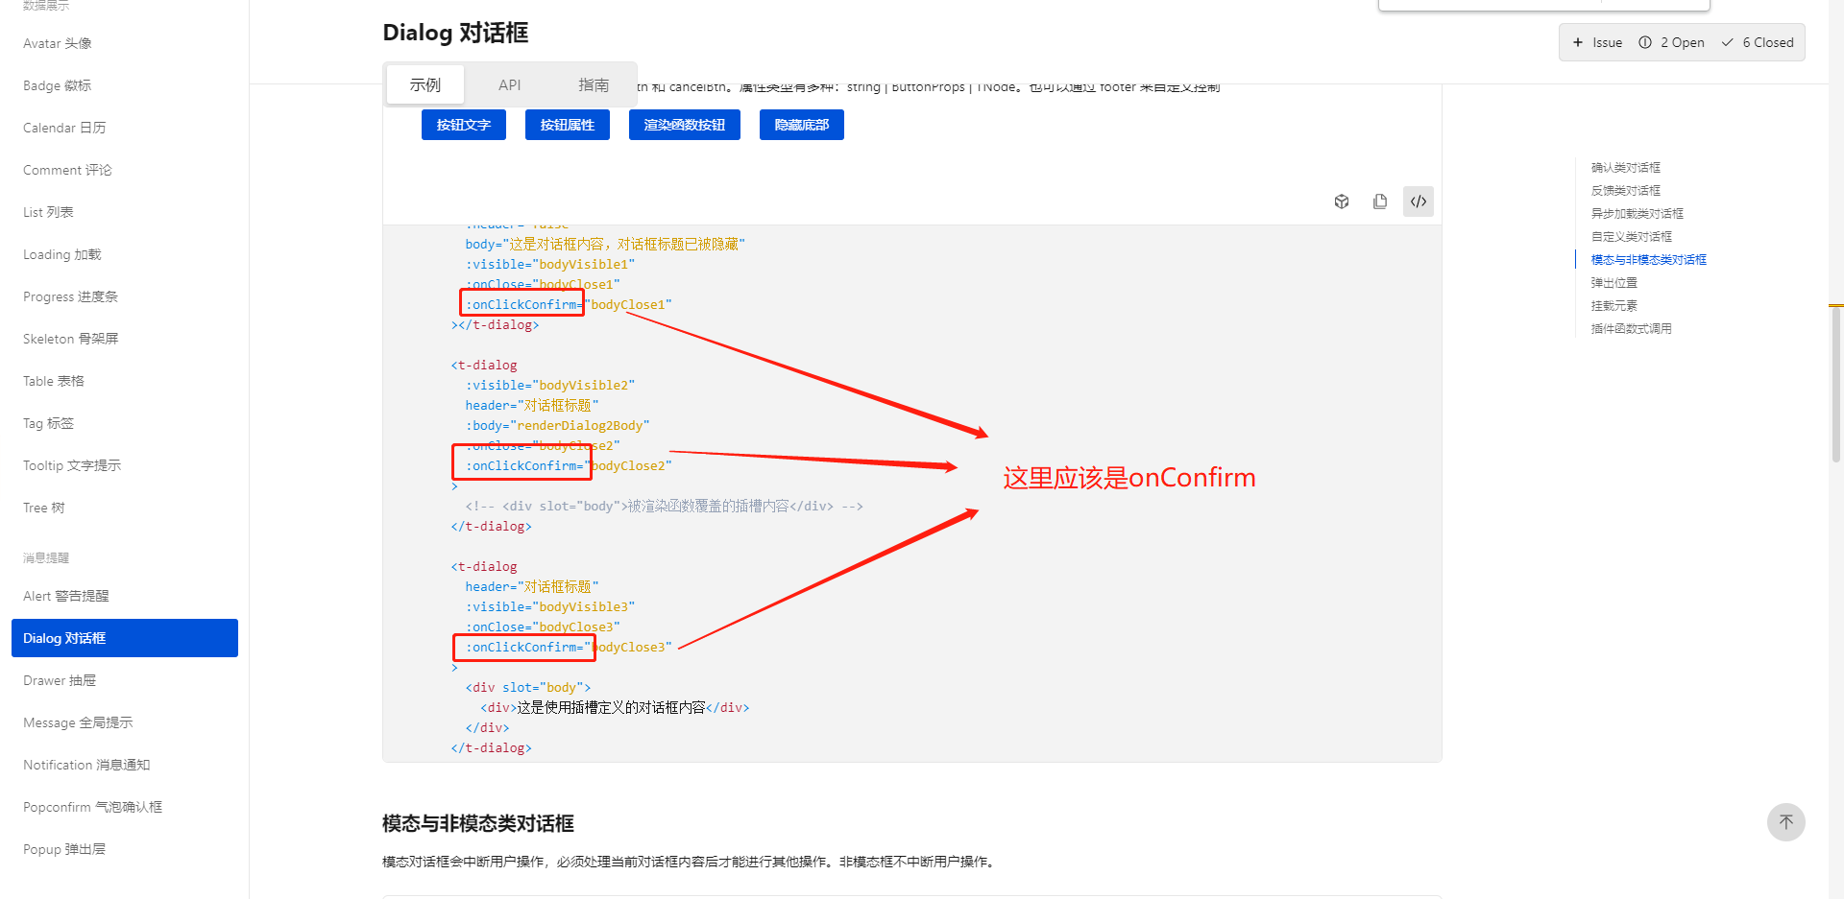This screenshot has width=1844, height=899.
Task: Open the demo in CodeSandbox
Action: coord(1342,201)
